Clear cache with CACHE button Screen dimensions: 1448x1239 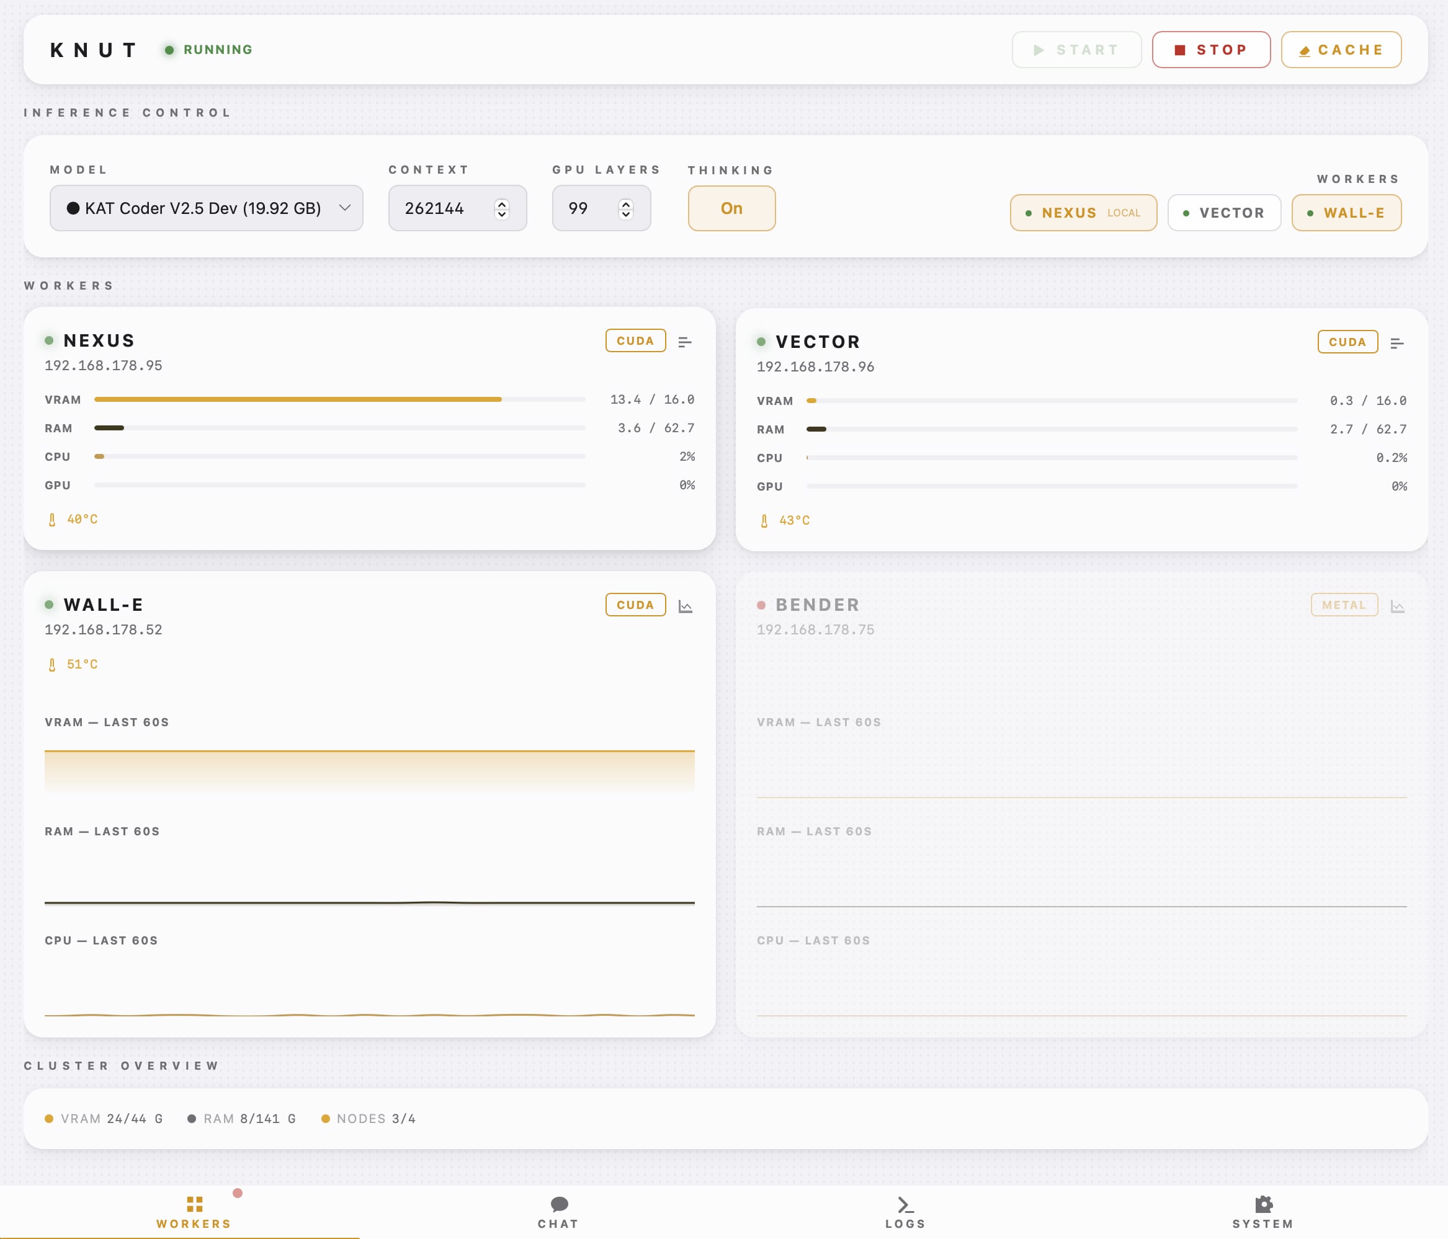coord(1341,50)
